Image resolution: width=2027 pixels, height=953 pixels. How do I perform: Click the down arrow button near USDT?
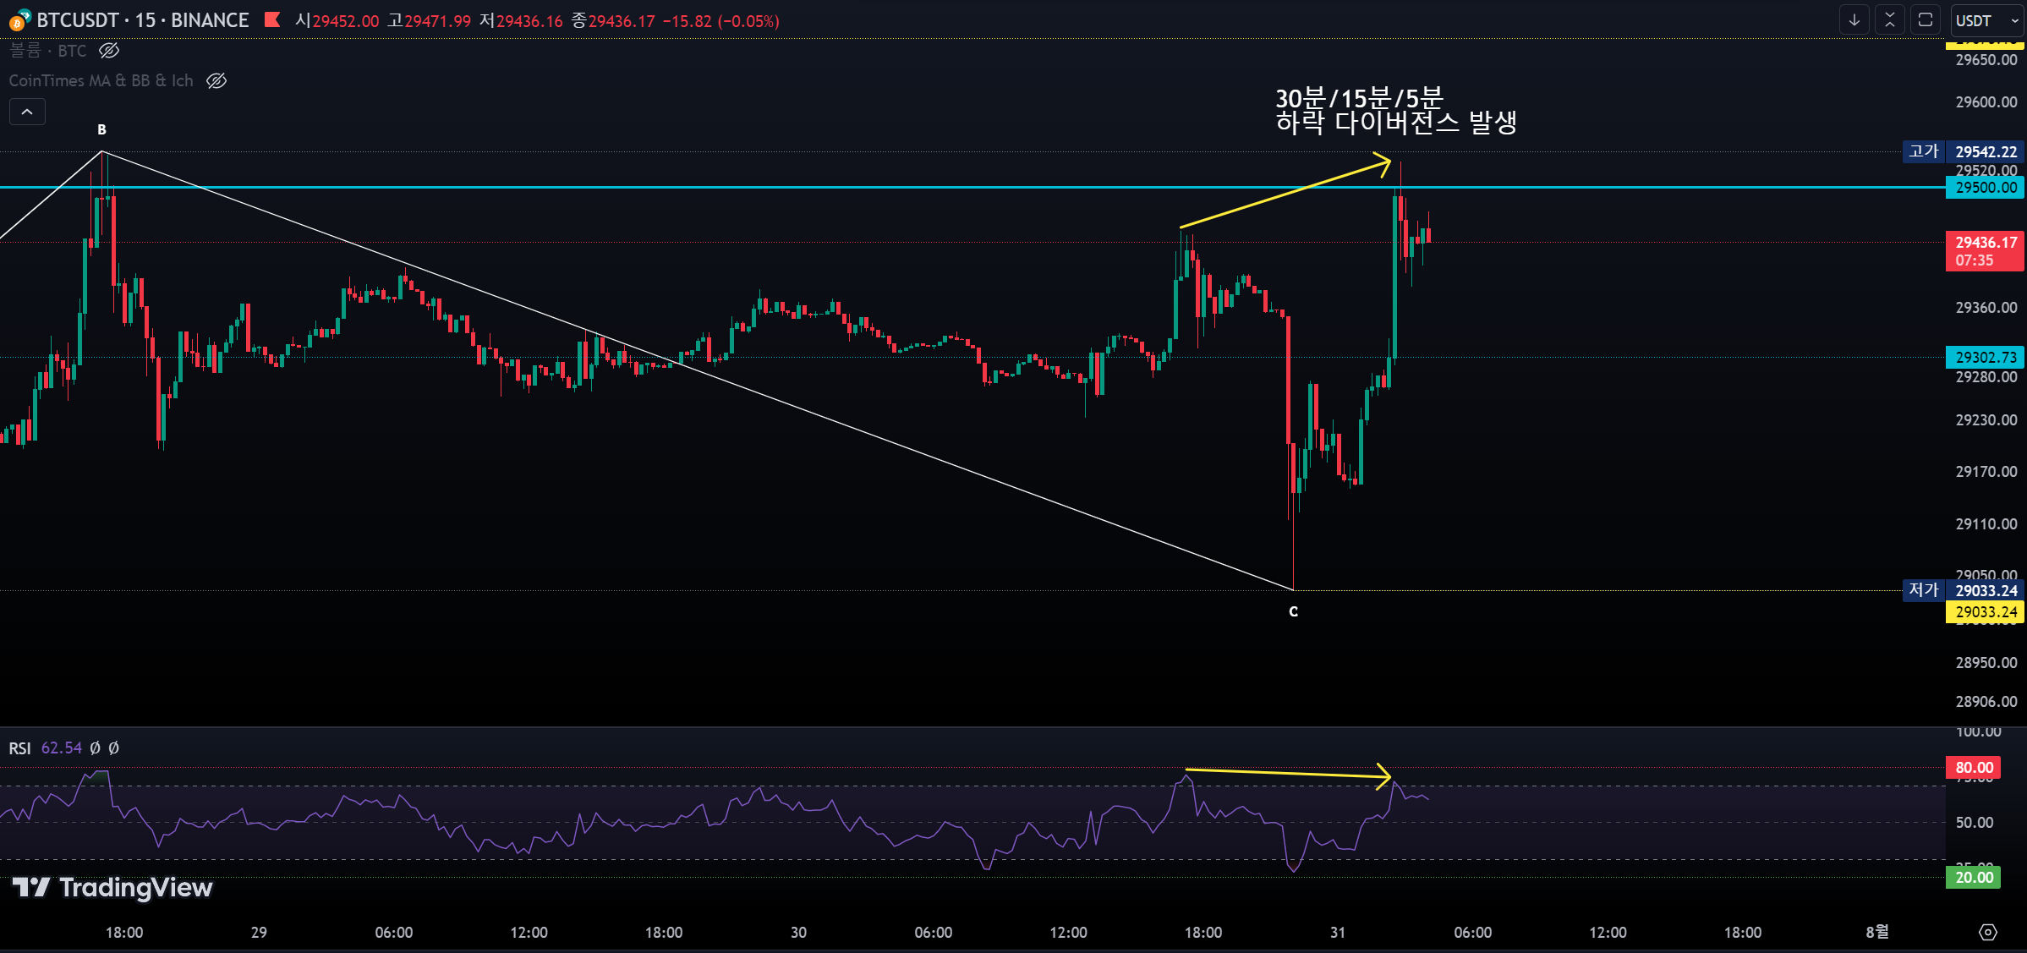(x=1854, y=20)
